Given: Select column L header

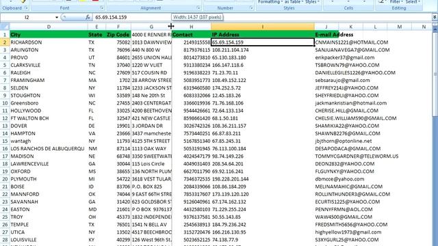Looking at the screenshot, I should (375, 27).
